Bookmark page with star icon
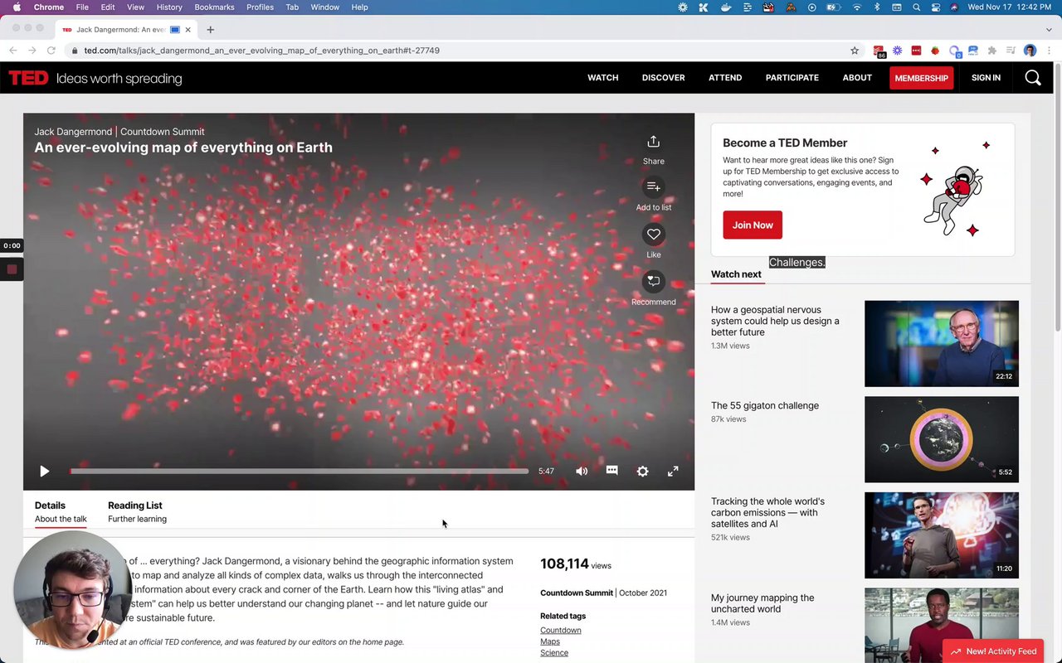 855,51
